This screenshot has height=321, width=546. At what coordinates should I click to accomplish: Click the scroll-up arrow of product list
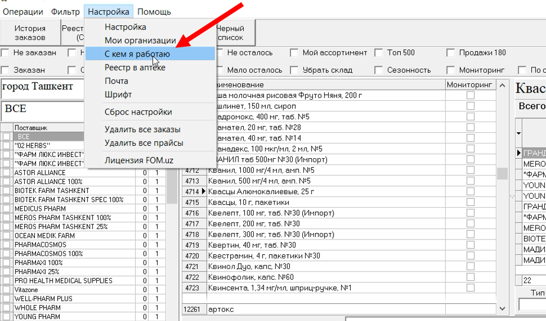tap(502, 86)
